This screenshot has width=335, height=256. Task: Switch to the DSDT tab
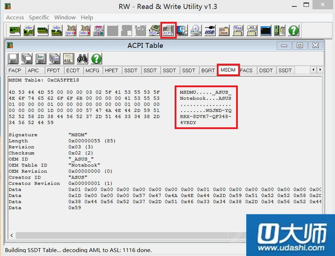point(266,70)
